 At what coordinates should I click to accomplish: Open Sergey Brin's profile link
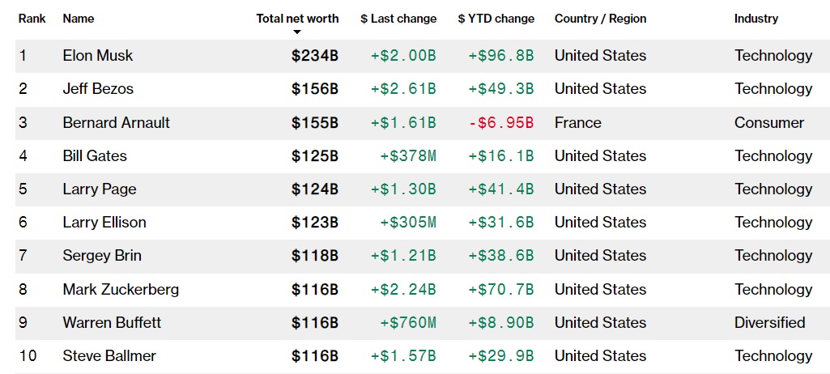(x=102, y=256)
